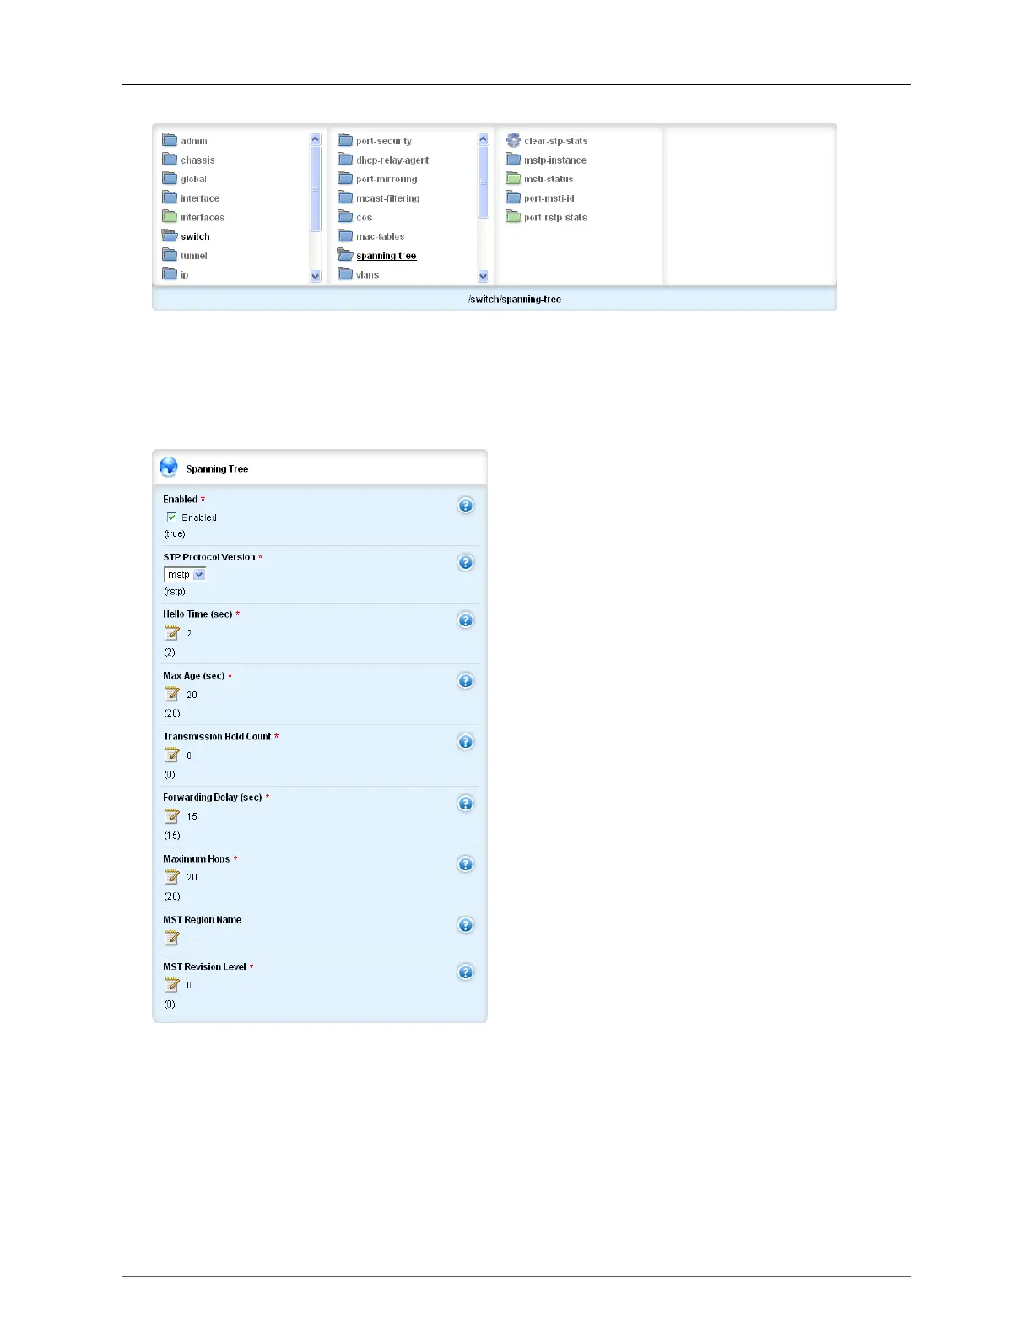Show help for Hello Time
This screenshot has width=1033, height=1337.
click(x=465, y=620)
